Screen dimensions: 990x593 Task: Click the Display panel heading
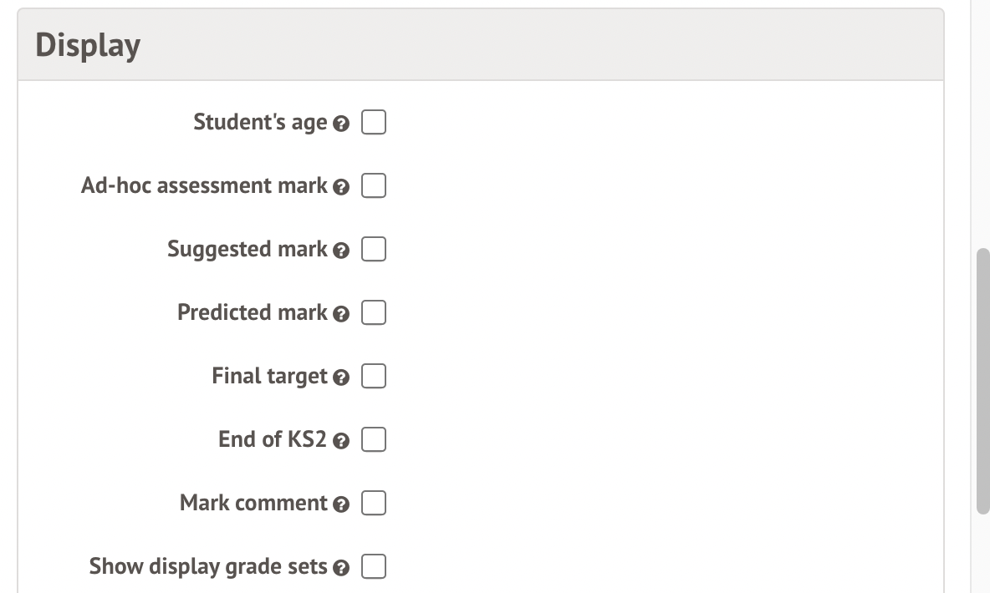click(88, 45)
